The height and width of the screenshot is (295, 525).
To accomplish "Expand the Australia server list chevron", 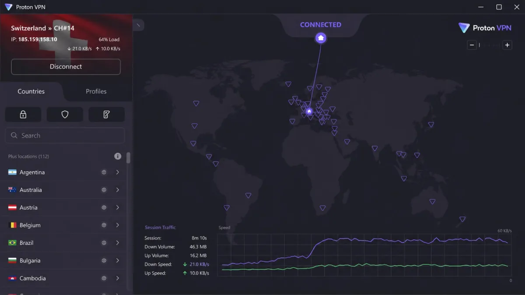I will click(118, 190).
